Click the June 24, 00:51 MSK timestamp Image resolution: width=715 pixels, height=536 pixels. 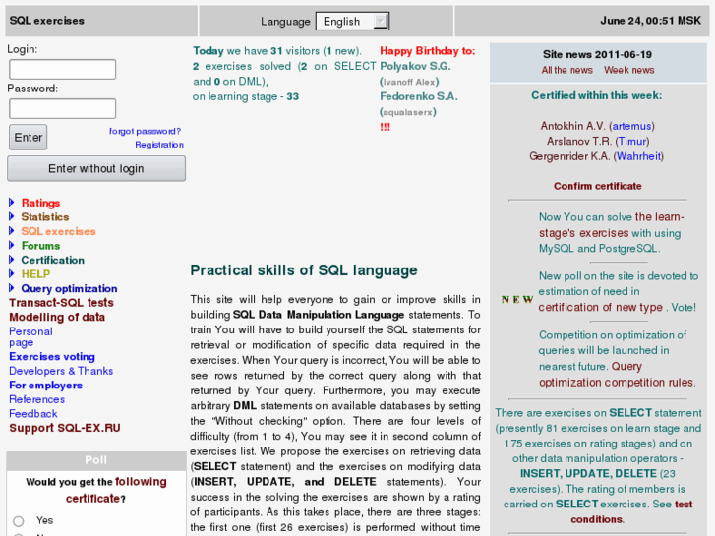pos(651,21)
